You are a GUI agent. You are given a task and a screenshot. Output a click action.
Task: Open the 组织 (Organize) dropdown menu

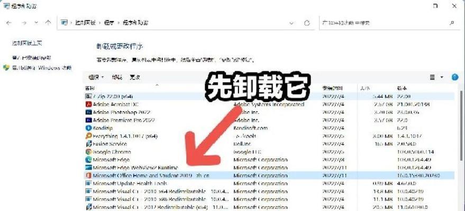[x=96, y=78]
